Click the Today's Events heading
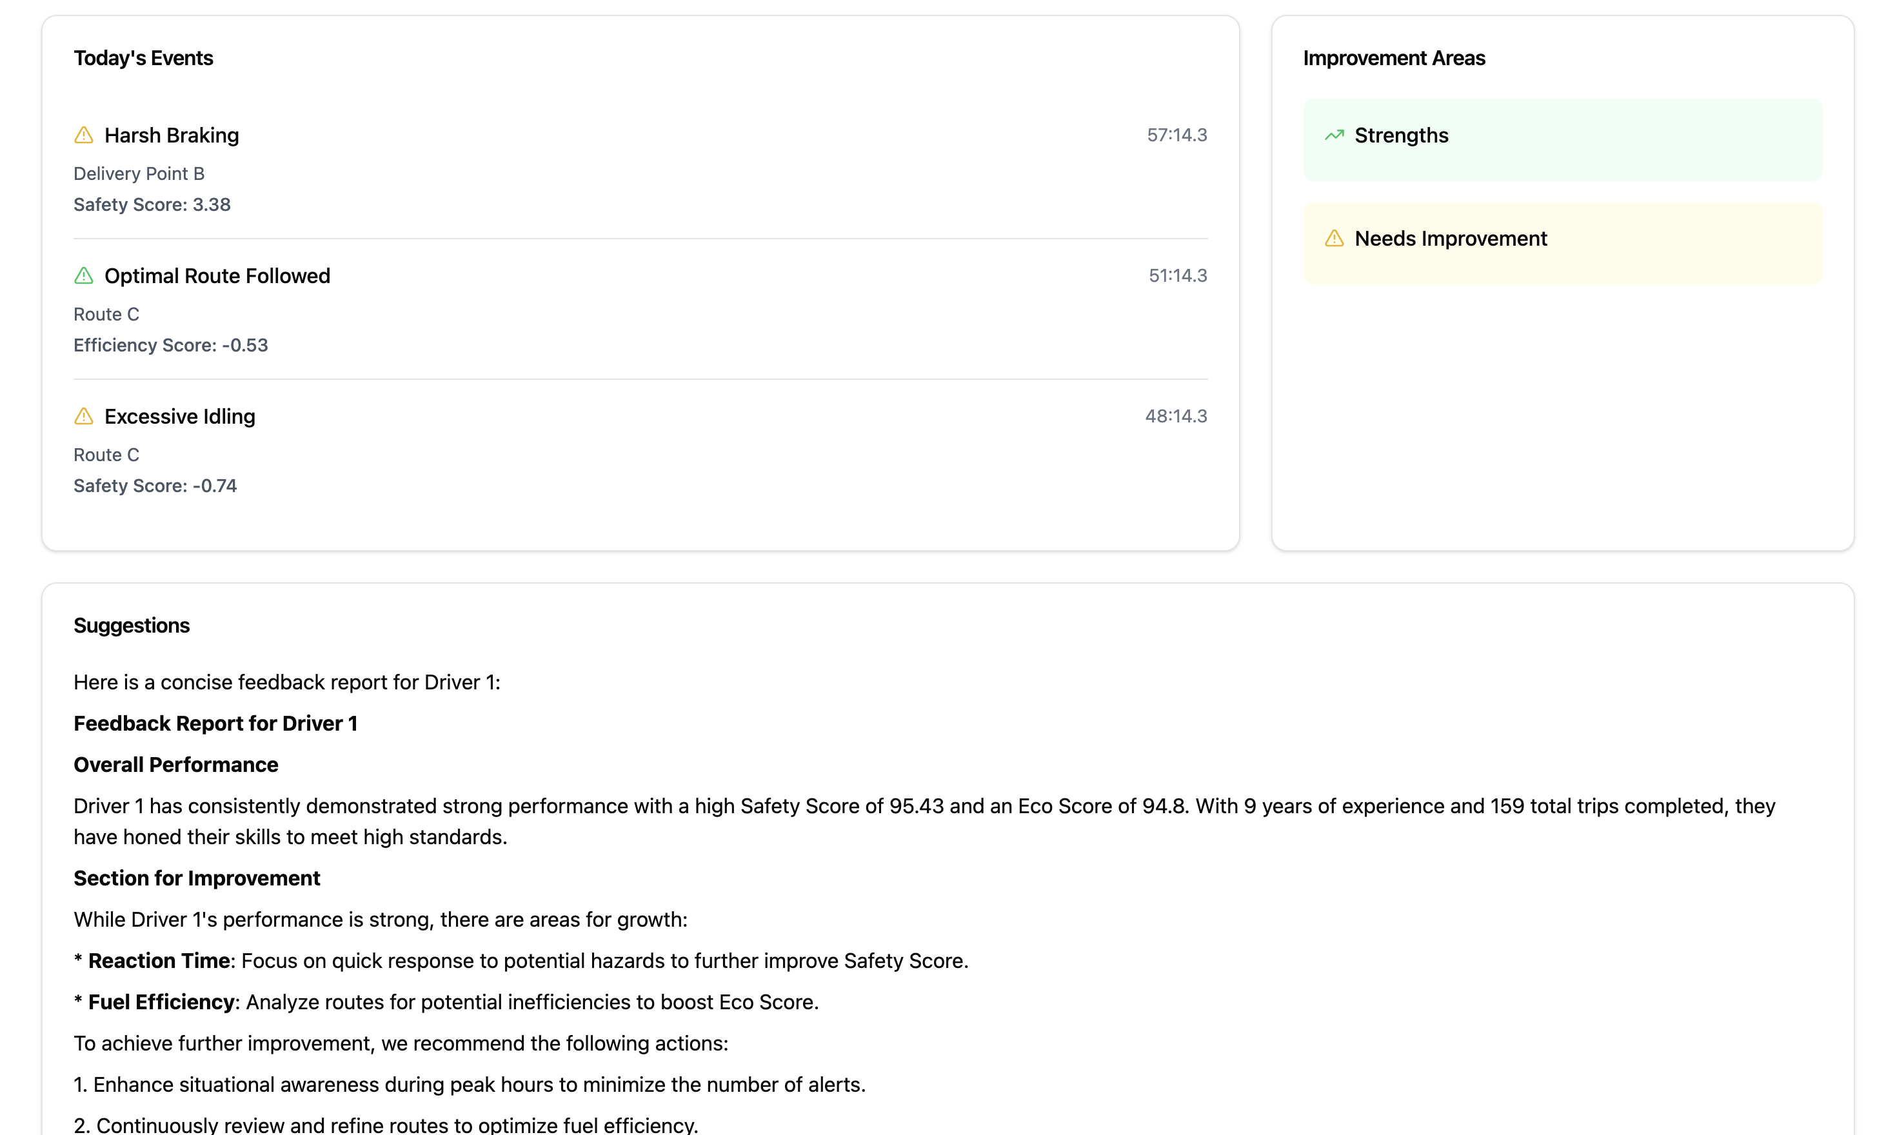1895x1135 pixels. (143, 58)
